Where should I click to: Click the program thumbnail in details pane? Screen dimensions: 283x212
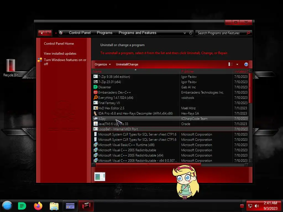[x=99, y=176]
